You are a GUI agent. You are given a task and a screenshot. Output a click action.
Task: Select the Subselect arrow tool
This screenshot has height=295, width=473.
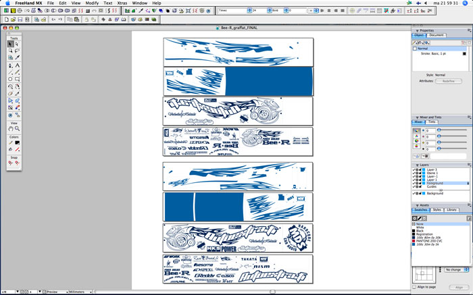pos(17,44)
